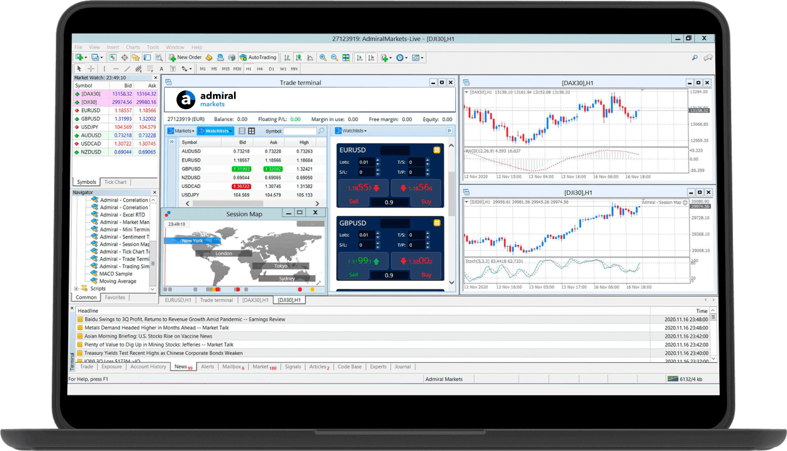Open the Charts menu
This screenshot has height=451, width=787.
133,47
